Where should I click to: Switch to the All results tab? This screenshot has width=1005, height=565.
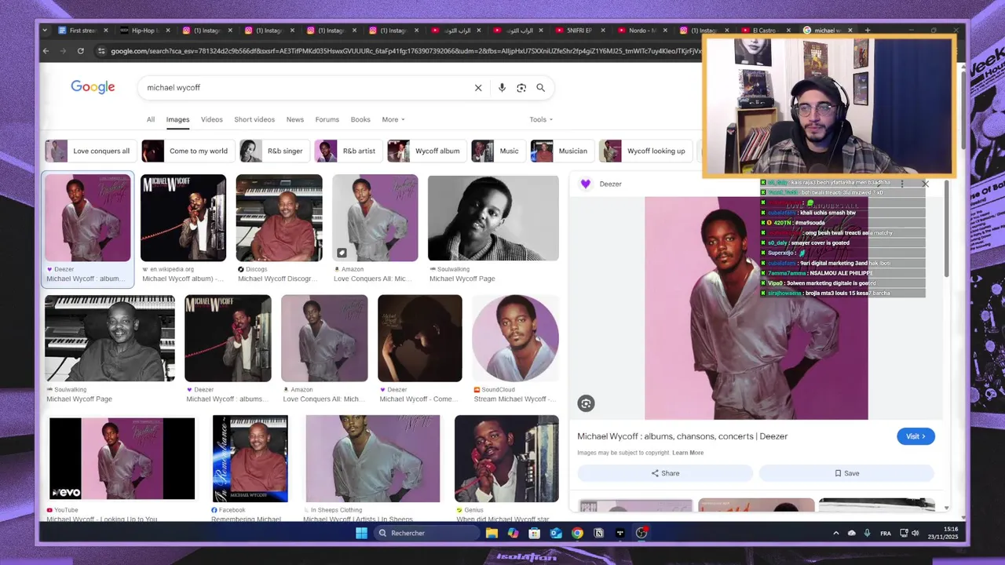(x=150, y=119)
